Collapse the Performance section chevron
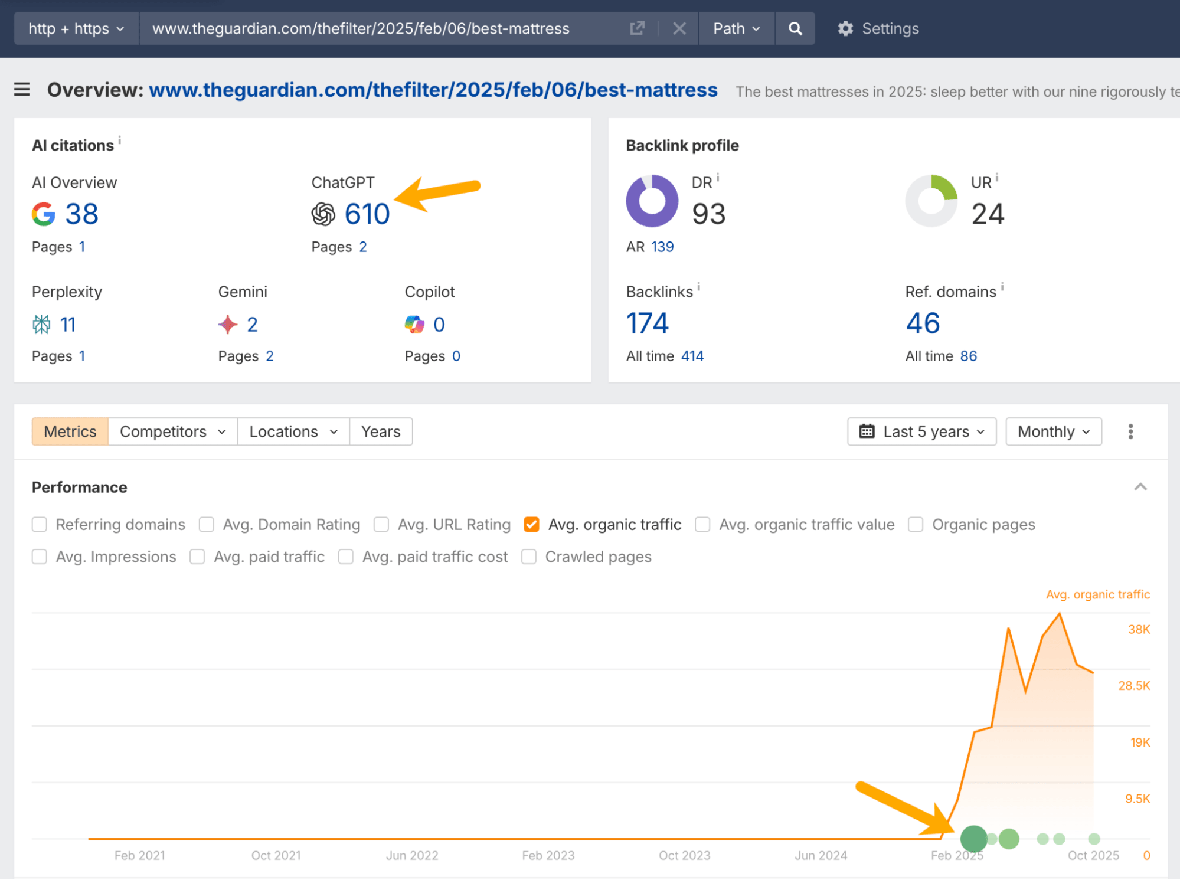The width and height of the screenshot is (1180, 880). click(1140, 487)
